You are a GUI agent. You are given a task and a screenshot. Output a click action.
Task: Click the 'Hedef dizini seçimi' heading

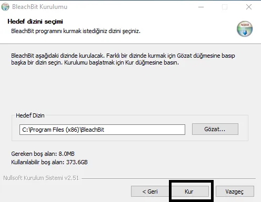tap(35, 22)
